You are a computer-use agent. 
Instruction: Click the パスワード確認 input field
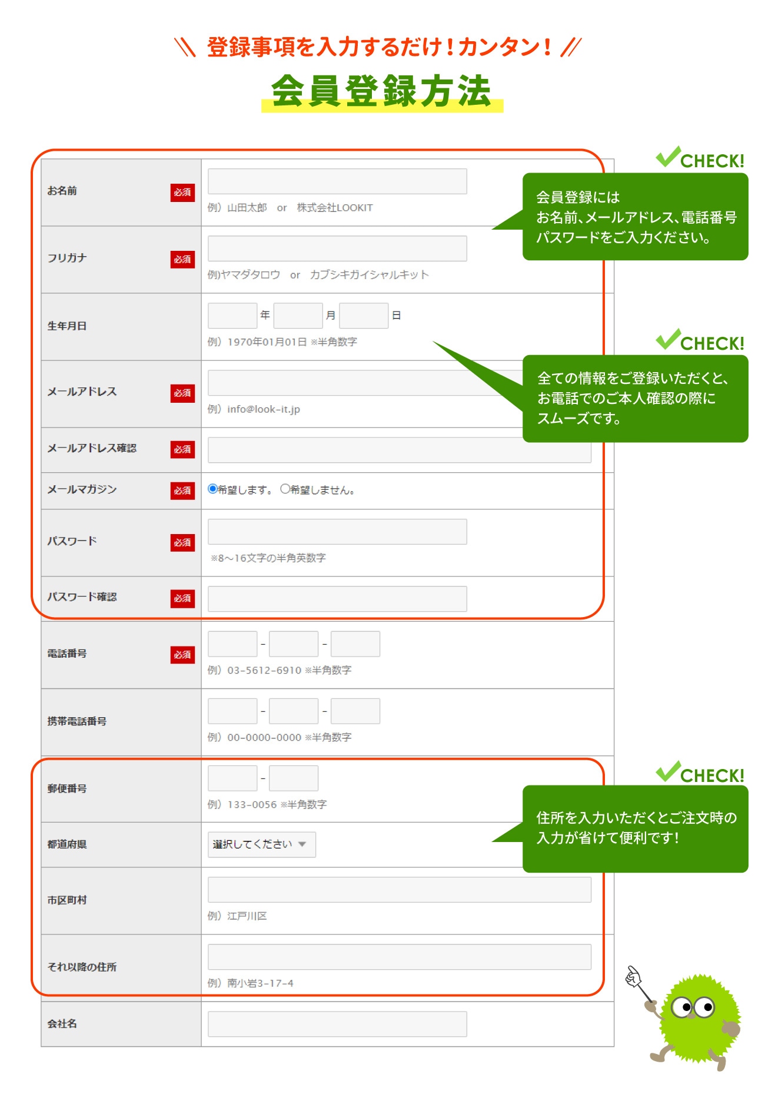tap(337, 599)
